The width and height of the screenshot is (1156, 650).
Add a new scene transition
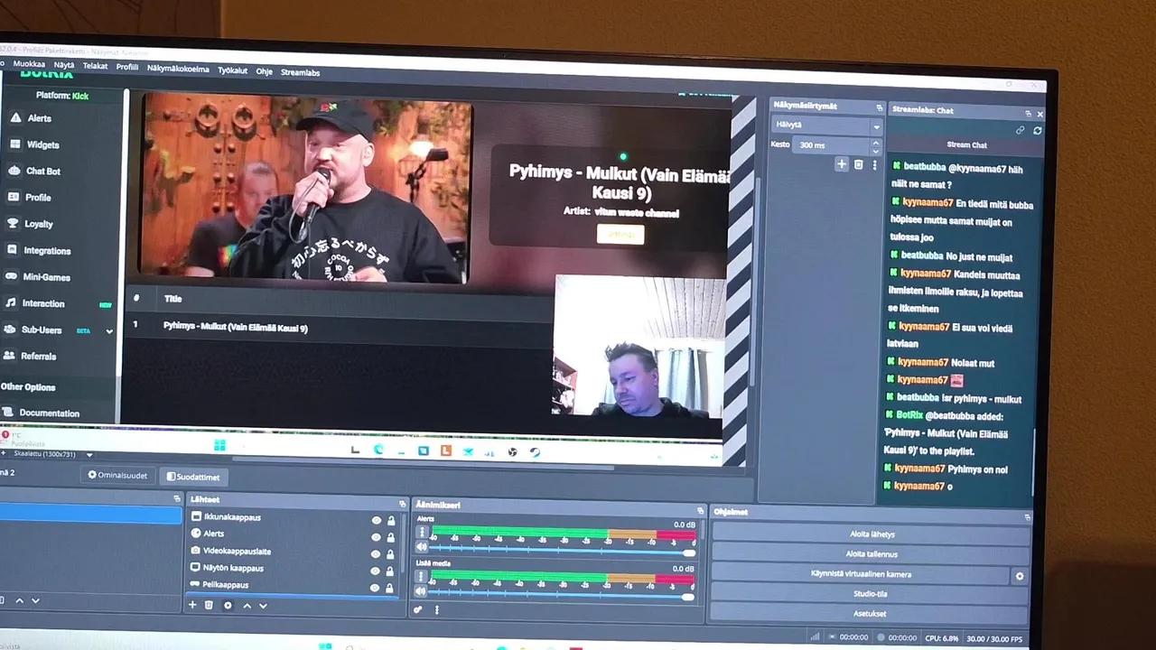842,164
